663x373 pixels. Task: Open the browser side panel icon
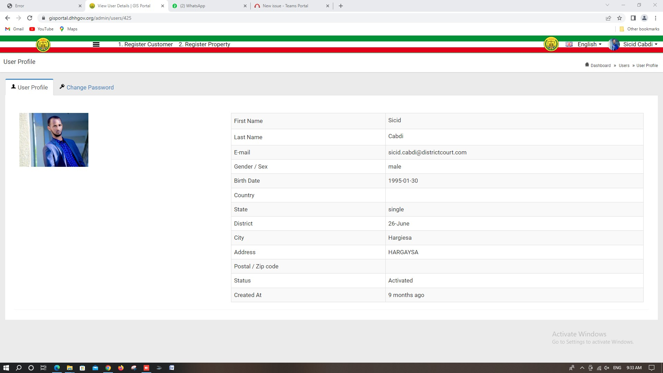pos(633,18)
